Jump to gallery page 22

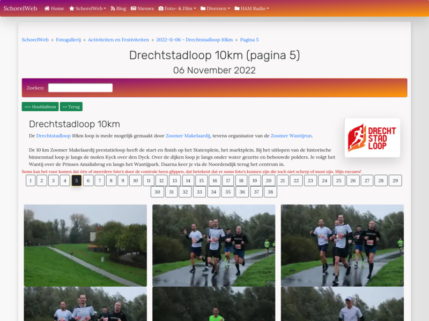point(297,180)
